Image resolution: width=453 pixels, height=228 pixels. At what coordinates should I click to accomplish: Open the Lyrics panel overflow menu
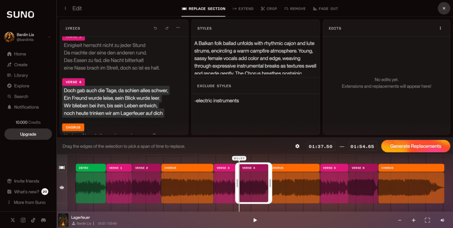point(178,28)
